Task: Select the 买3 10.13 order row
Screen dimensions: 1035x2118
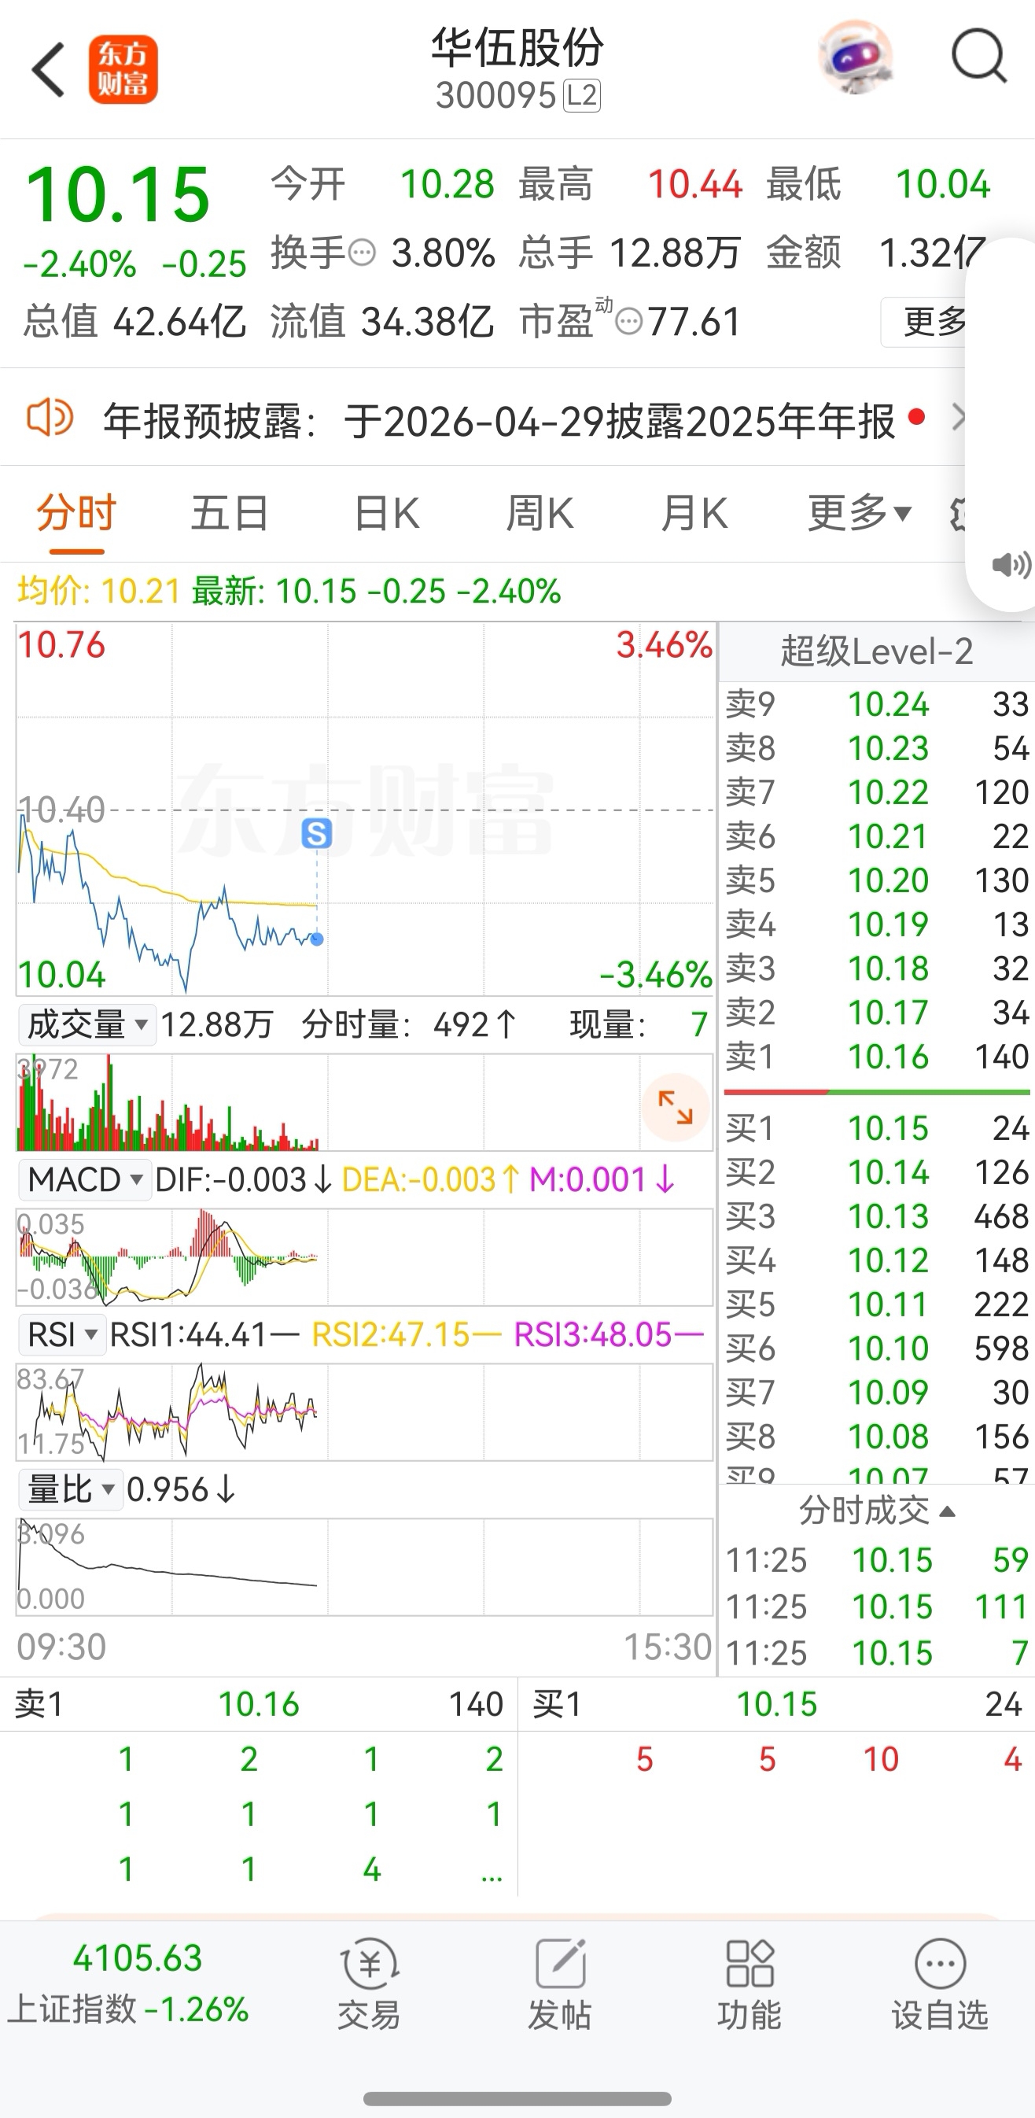Action: (876, 1216)
